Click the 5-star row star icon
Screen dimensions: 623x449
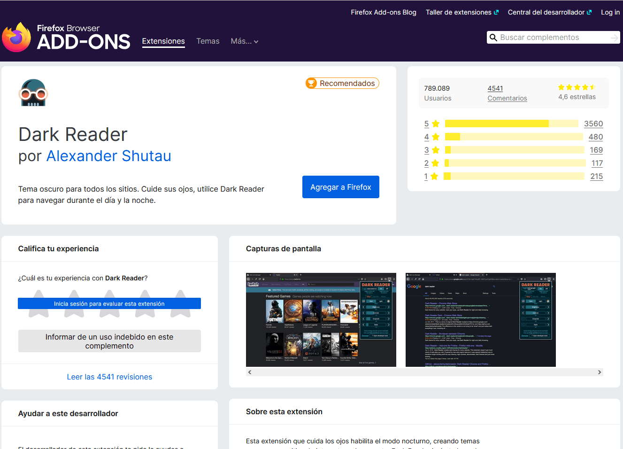(x=435, y=124)
